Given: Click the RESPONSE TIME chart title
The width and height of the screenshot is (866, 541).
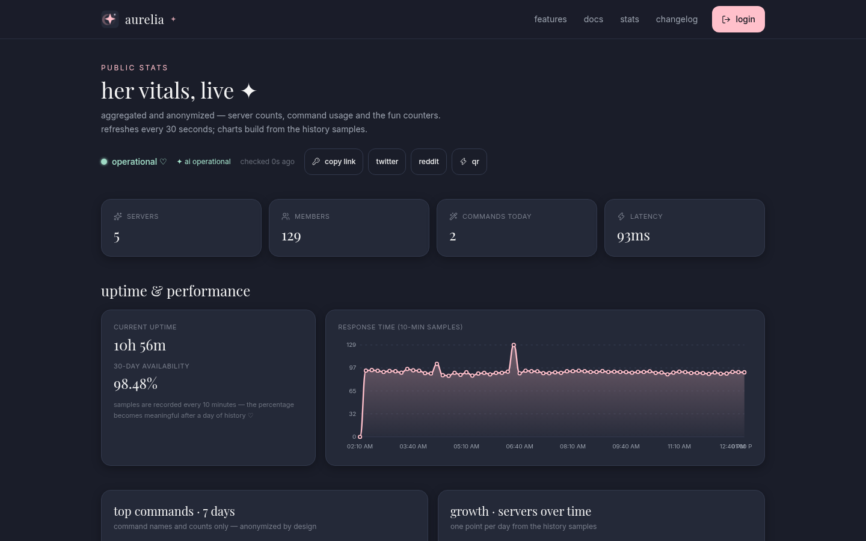Looking at the screenshot, I should click(x=401, y=327).
